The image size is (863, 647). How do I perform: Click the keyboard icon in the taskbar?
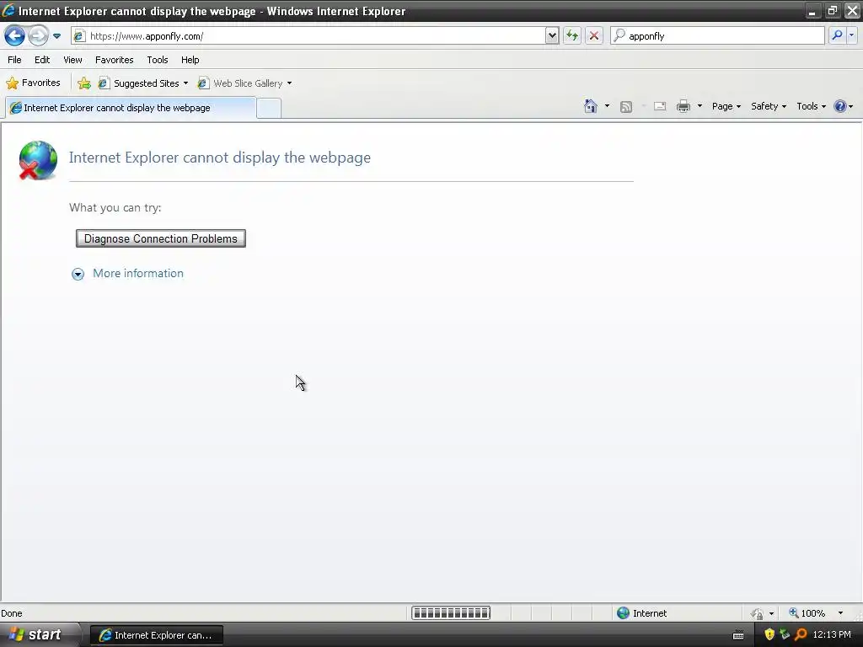[x=738, y=635]
